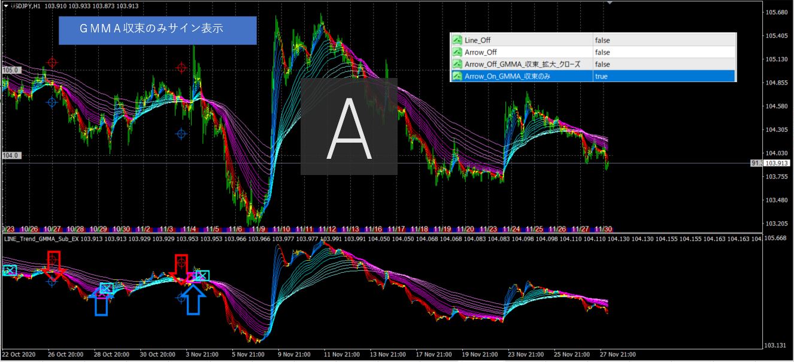
Task: Click the blue crosshair signal below 10/27 candles
Action: 52,102
